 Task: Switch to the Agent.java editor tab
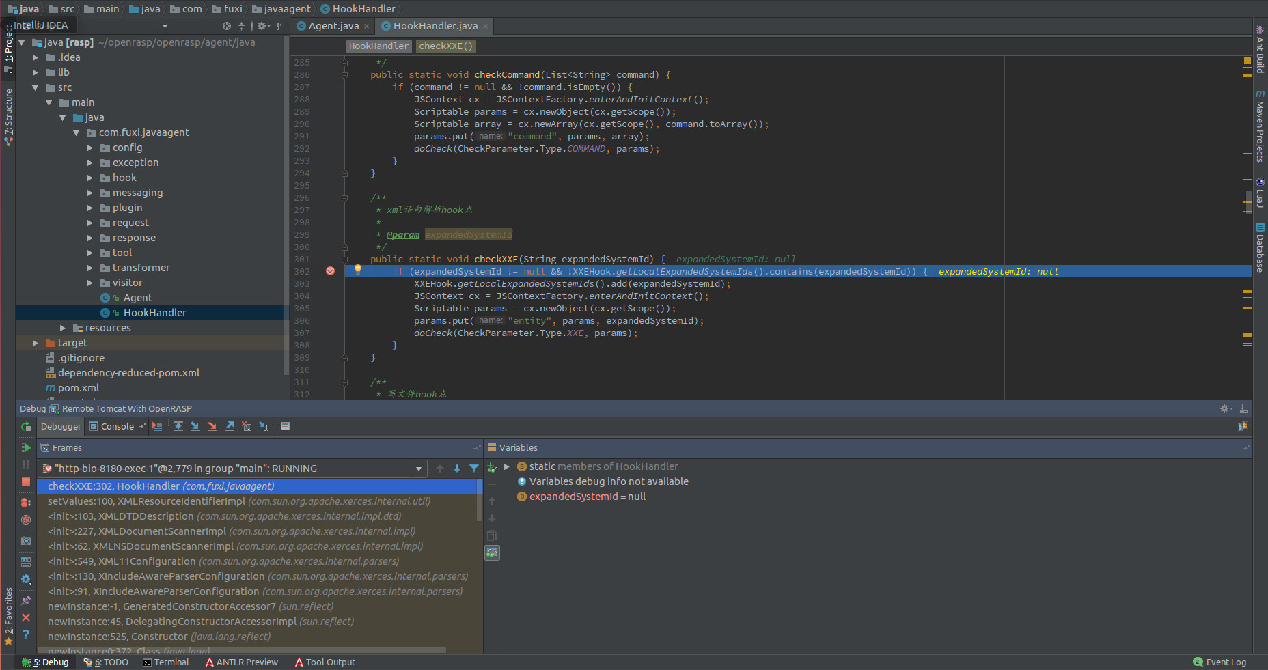[333, 26]
